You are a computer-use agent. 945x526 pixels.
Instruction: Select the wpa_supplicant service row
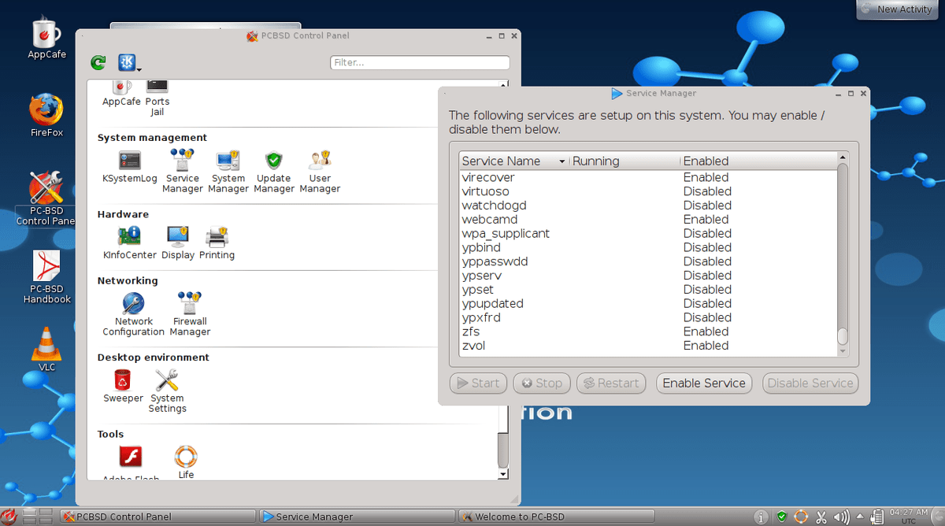pyautogui.click(x=647, y=234)
